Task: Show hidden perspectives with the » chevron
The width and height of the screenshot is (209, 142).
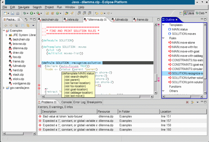Action: pos(206,13)
